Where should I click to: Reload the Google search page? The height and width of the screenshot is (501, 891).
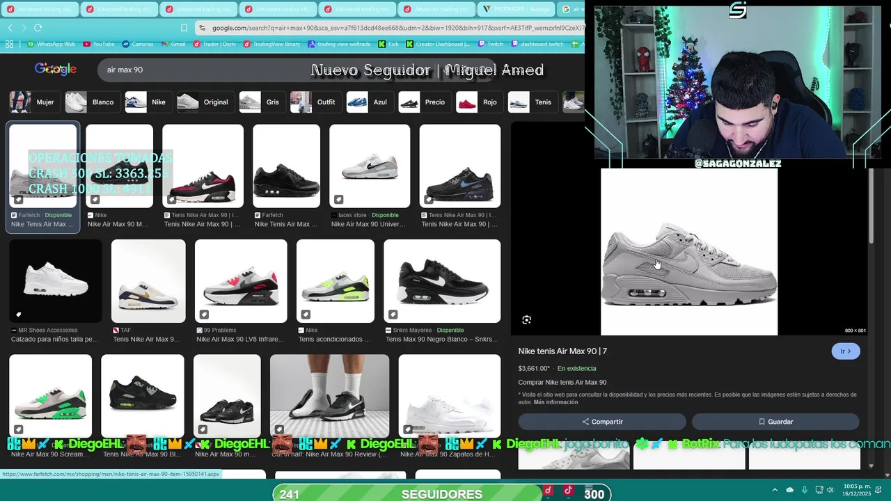coord(38,28)
